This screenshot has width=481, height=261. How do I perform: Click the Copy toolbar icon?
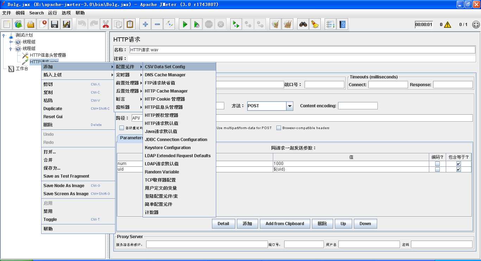click(x=118, y=24)
